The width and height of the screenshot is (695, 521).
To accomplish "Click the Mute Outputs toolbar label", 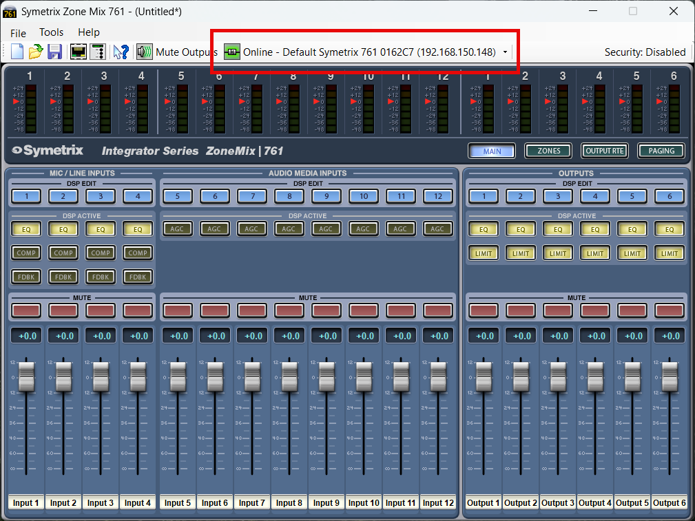I will tap(187, 52).
